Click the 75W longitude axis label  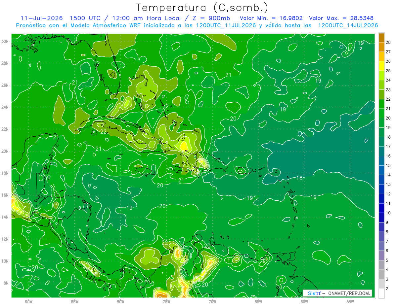pos(166,302)
